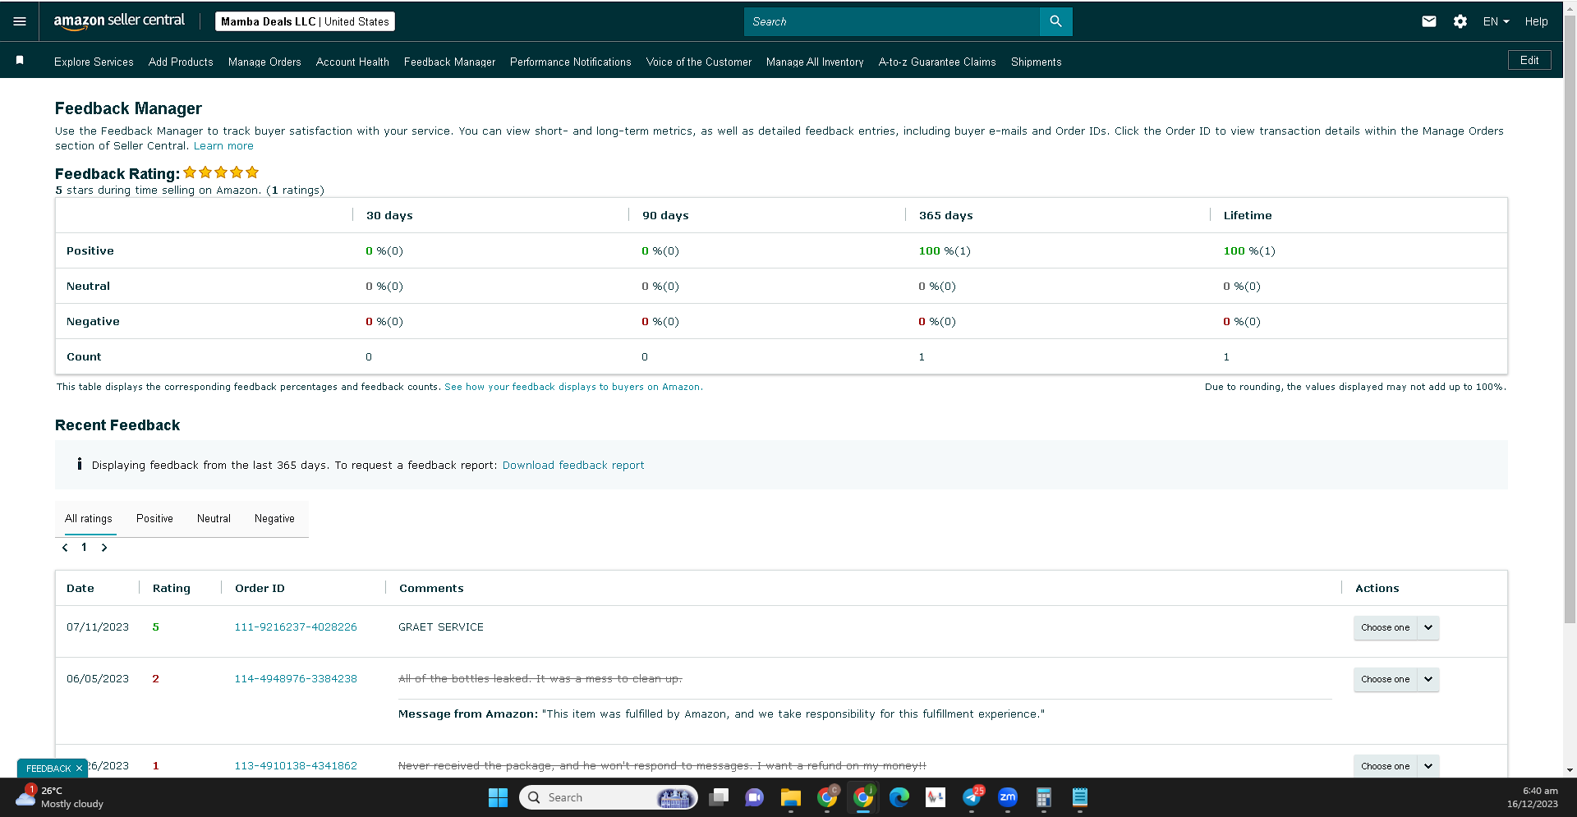Click the Seller Central search field

[892, 21]
